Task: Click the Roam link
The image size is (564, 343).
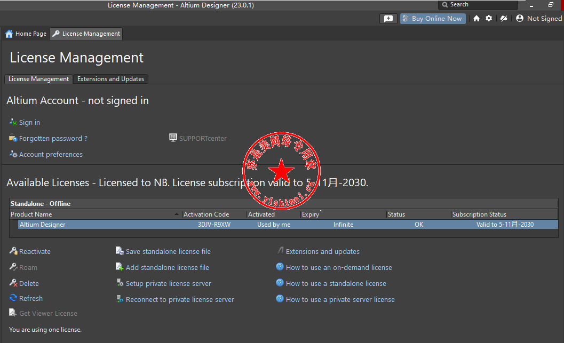Action: tap(28, 267)
